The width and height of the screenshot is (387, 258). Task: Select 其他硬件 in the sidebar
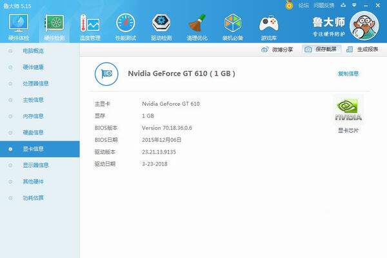point(40,181)
